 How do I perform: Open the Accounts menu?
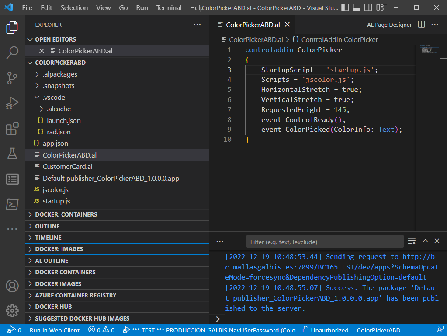(x=12, y=286)
